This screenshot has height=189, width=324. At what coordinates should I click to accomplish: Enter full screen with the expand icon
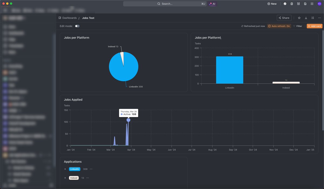313,18
